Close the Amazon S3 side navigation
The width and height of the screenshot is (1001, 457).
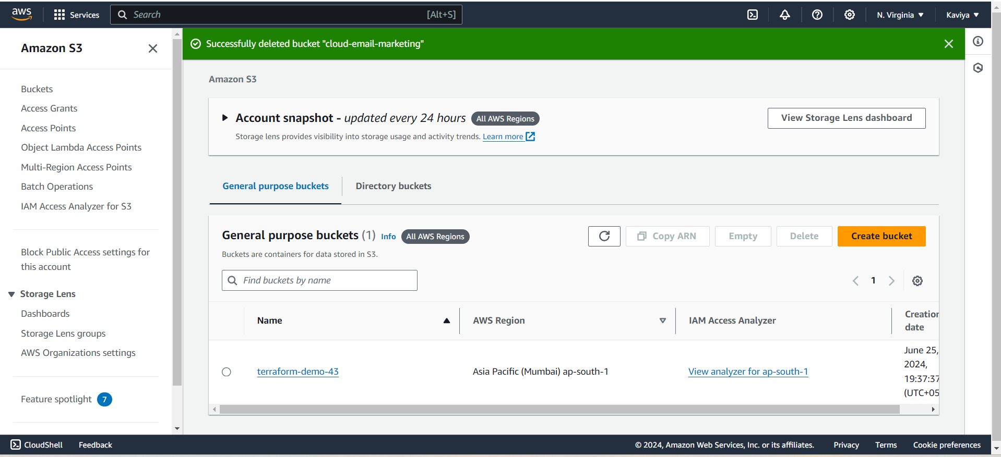(153, 48)
